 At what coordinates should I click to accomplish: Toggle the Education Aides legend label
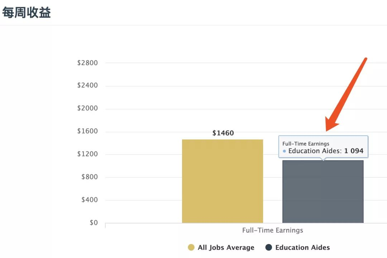click(x=302, y=248)
